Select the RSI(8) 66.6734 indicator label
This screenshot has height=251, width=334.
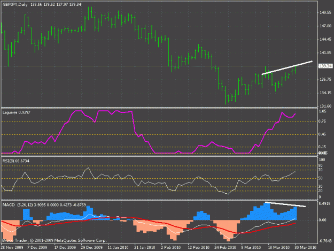click(x=16, y=161)
